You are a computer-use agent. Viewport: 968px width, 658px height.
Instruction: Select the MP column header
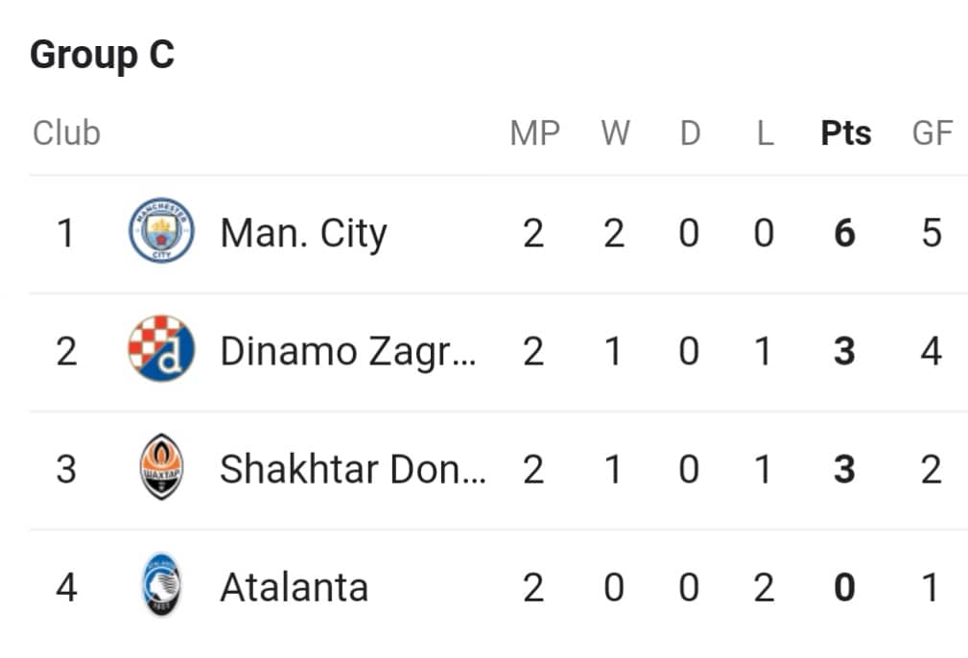(534, 133)
